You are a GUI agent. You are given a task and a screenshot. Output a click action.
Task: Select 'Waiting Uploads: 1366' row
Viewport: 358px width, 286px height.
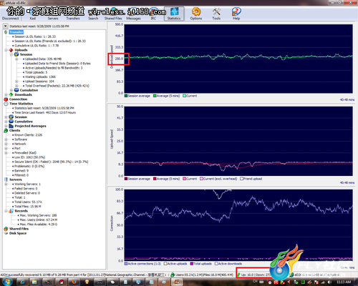(40, 77)
